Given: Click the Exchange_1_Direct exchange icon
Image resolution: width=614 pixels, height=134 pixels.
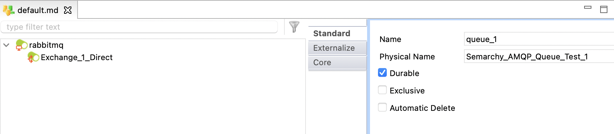Looking at the screenshot, I should [34, 57].
